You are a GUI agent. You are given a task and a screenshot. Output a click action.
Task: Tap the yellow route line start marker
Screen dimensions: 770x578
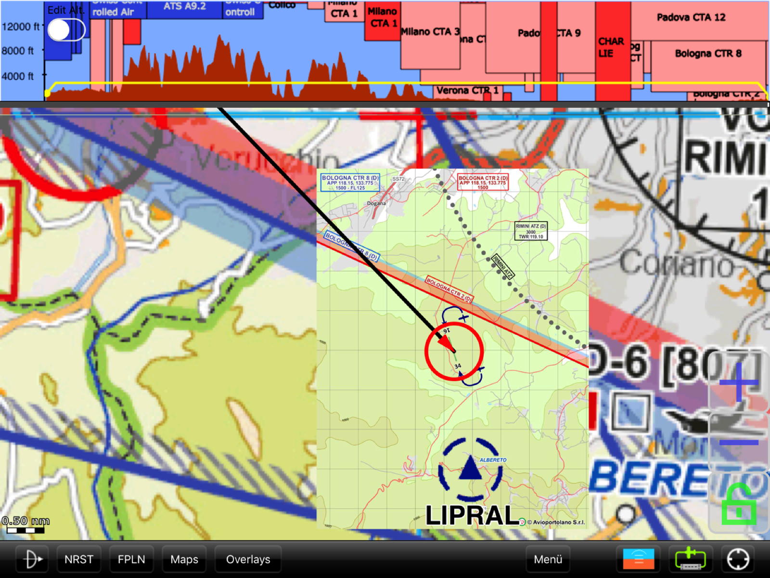(47, 93)
